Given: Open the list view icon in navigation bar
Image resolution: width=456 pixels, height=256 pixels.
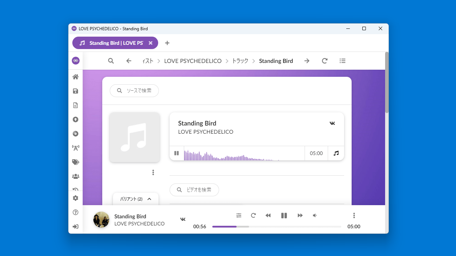Looking at the screenshot, I should 342,61.
